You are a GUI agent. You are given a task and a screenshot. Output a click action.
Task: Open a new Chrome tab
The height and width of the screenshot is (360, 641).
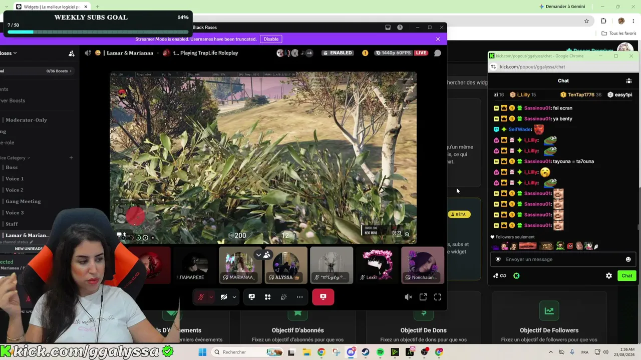[97, 7]
